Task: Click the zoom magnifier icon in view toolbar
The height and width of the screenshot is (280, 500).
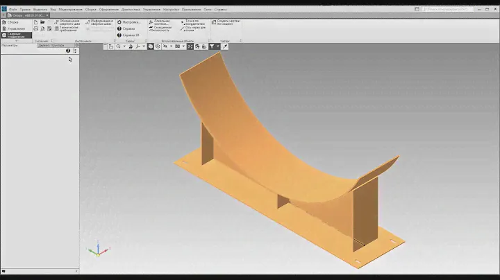Action: pyautogui.click(x=119, y=46)
